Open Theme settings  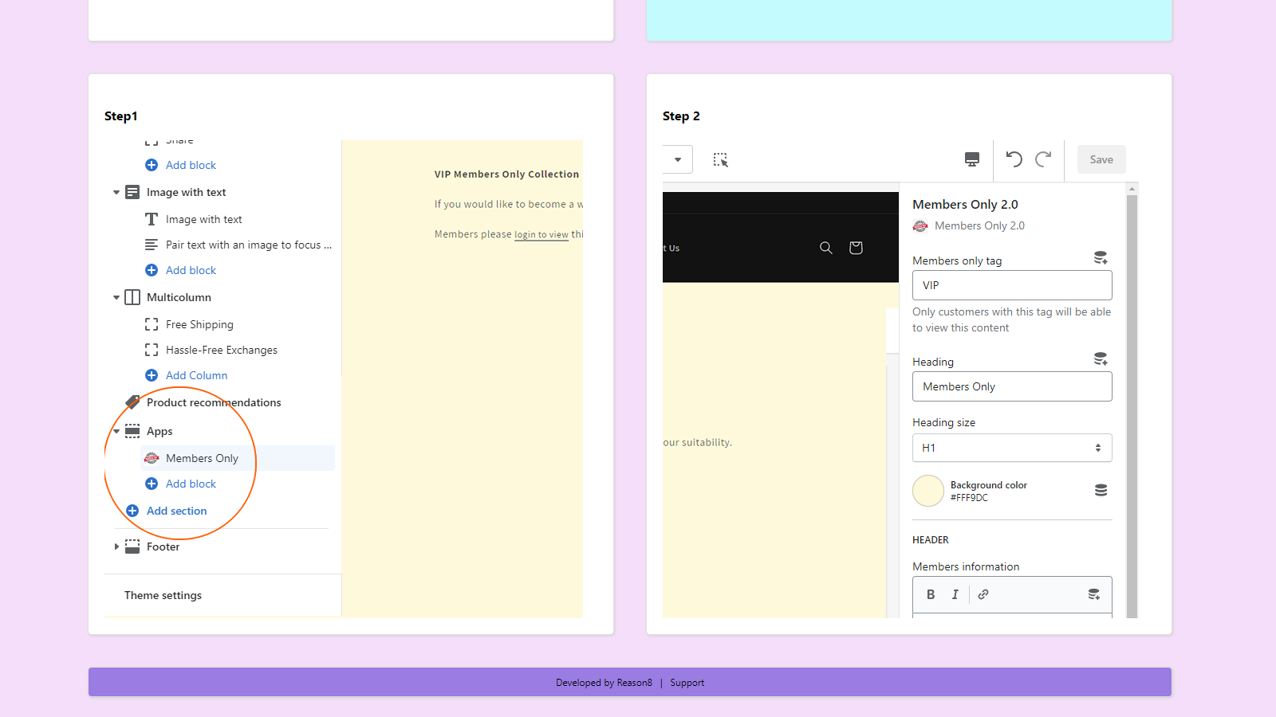tap(163, 595)
